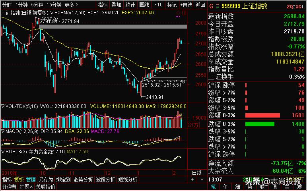Open the top 指标 toolbar menu
Image resolution: width=307 pixels, height=191 pixels.
[x=103, y=5]
